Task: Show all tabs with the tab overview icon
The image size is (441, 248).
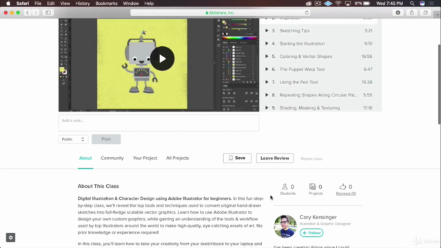Action: pyautogui.click(x=426, y=12)
